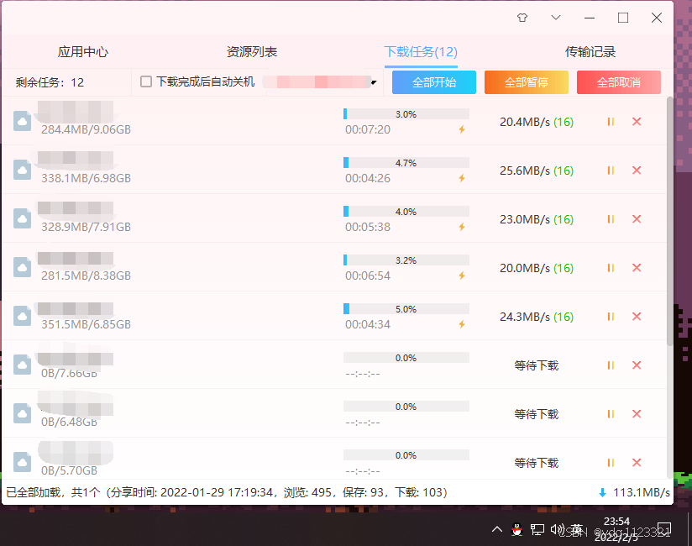Cancel the 338.1MB/6.98GB download
The height and width of the screenshot is (546, 692).
point(637,171)
